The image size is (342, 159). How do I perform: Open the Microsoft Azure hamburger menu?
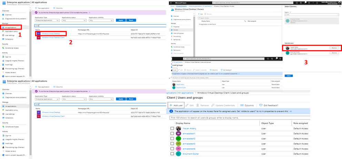click(171, 2)
